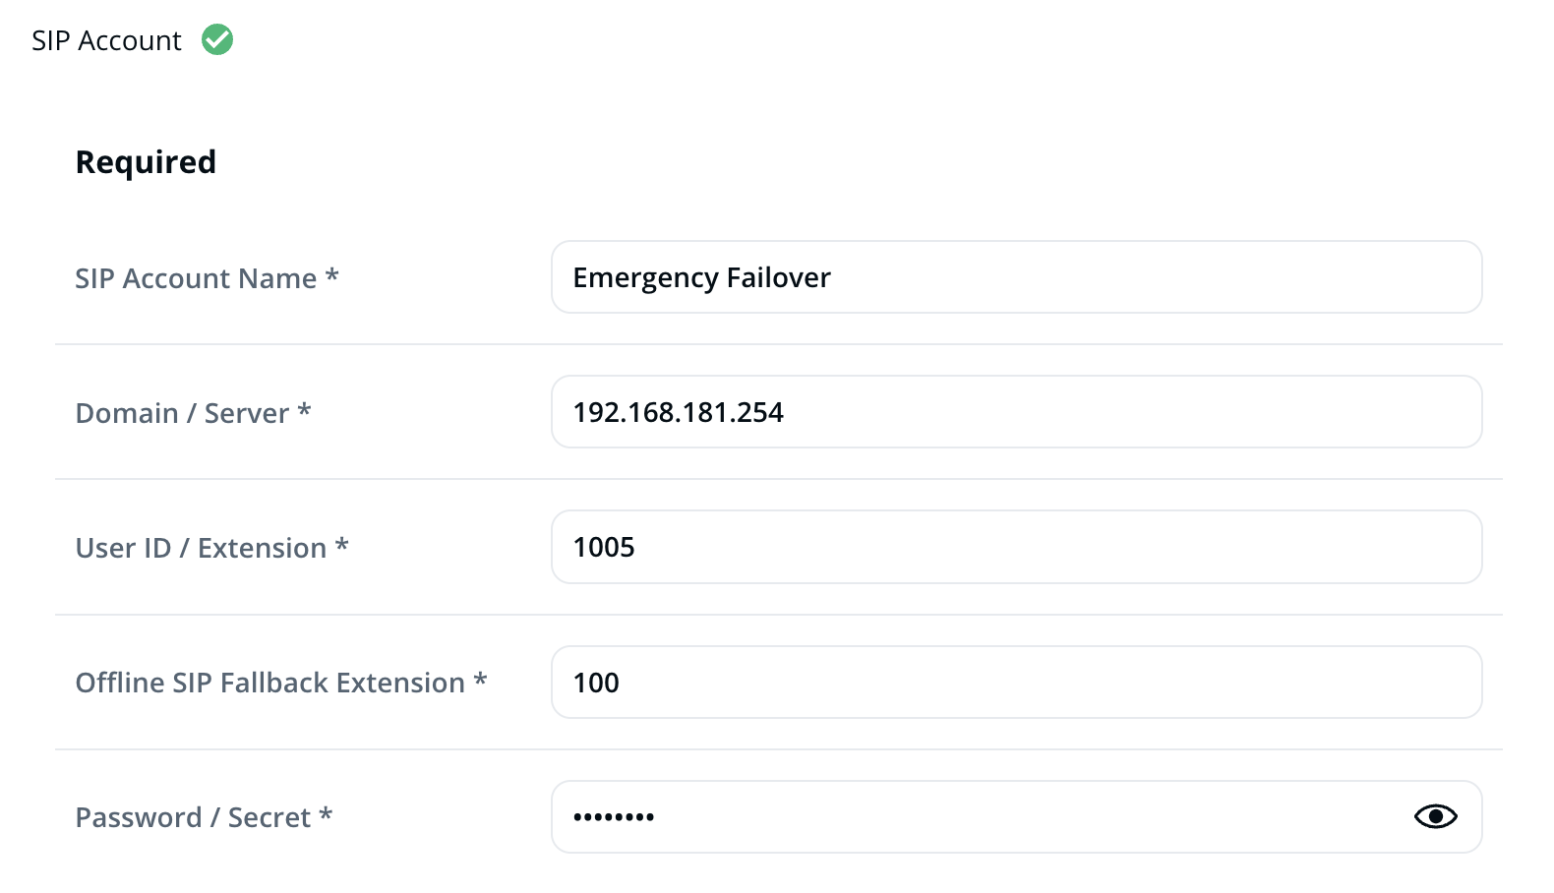Viewport: 1554px width, 893px height.
Task: Click the User ID / Extension label
Action: point(201,548)
